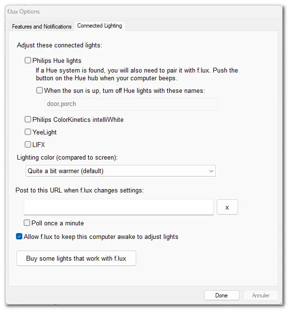Enable the YeeLight checkbox
The height and width of the screenshot is (310, 288).
[28, 132]
